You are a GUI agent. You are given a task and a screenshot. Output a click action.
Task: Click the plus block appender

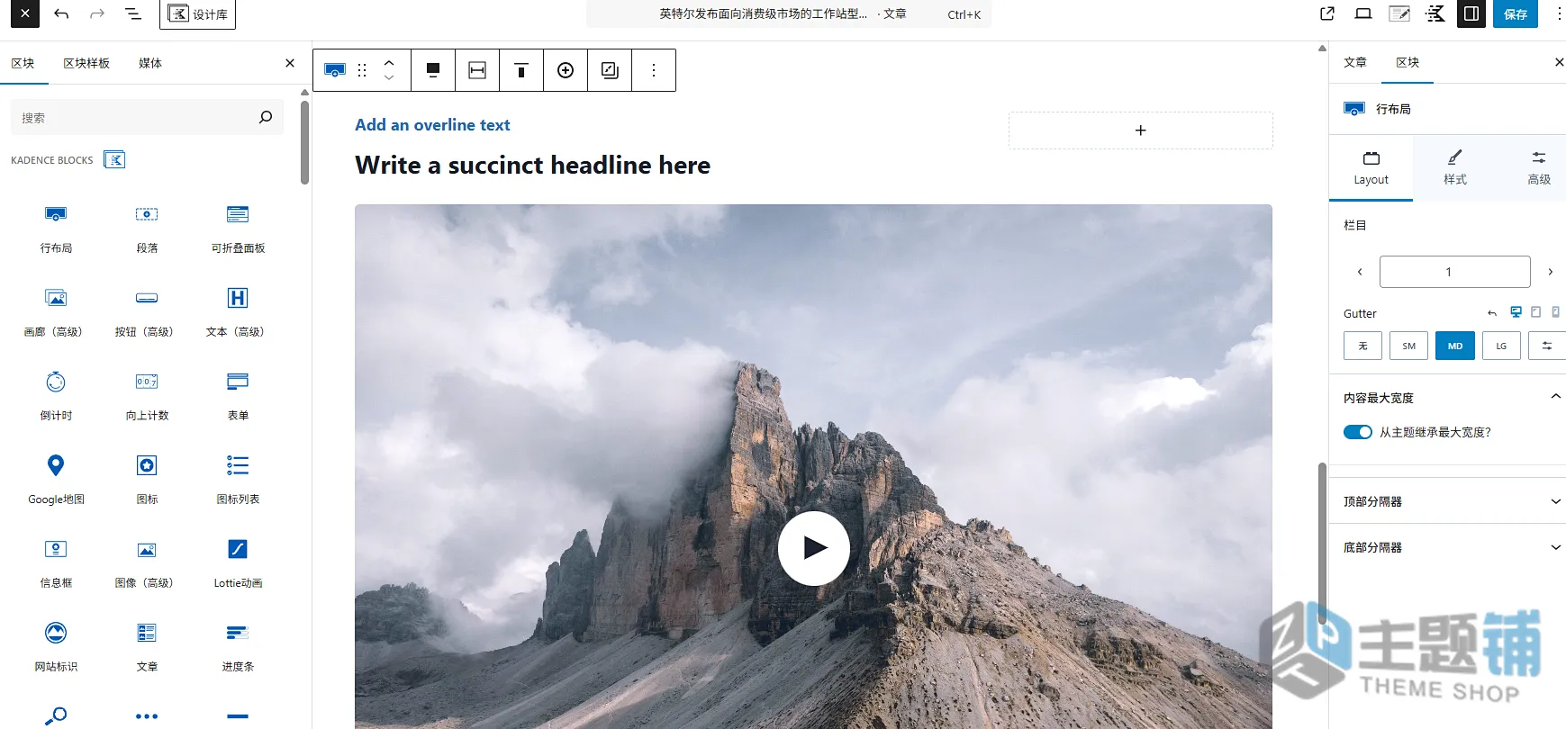click(1141, 130)
